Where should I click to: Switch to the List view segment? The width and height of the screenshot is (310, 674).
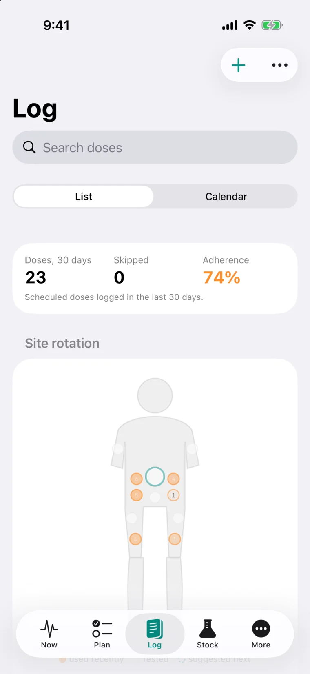(84, 196)
